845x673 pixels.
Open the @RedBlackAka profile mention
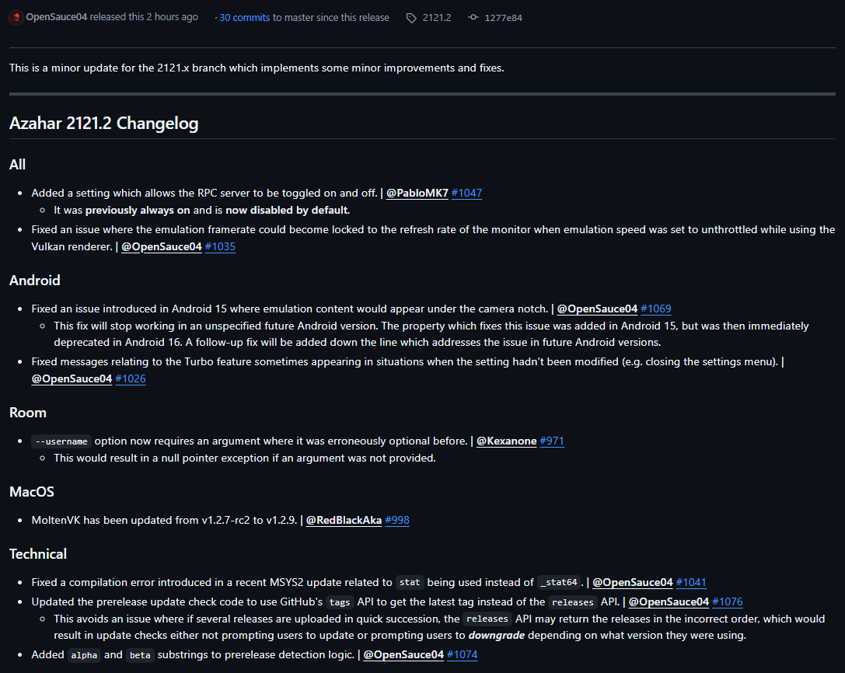(344, 520)
